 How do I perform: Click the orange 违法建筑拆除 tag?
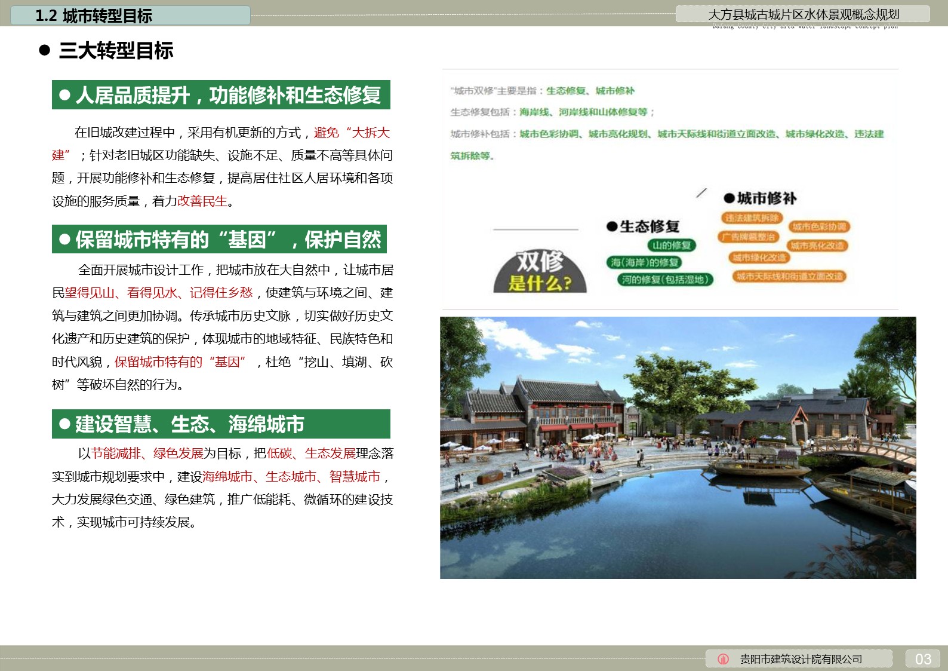tap(752, 218)
